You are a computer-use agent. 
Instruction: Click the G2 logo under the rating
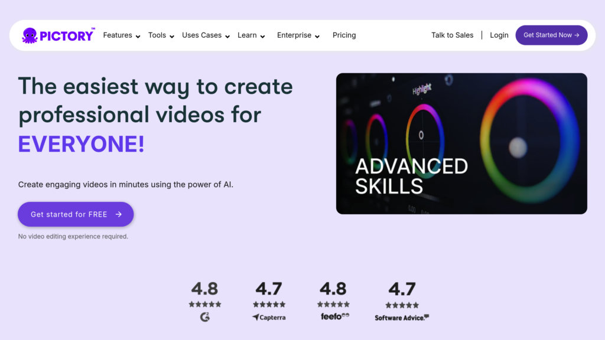pyautogui.click(x=204, y=317)
